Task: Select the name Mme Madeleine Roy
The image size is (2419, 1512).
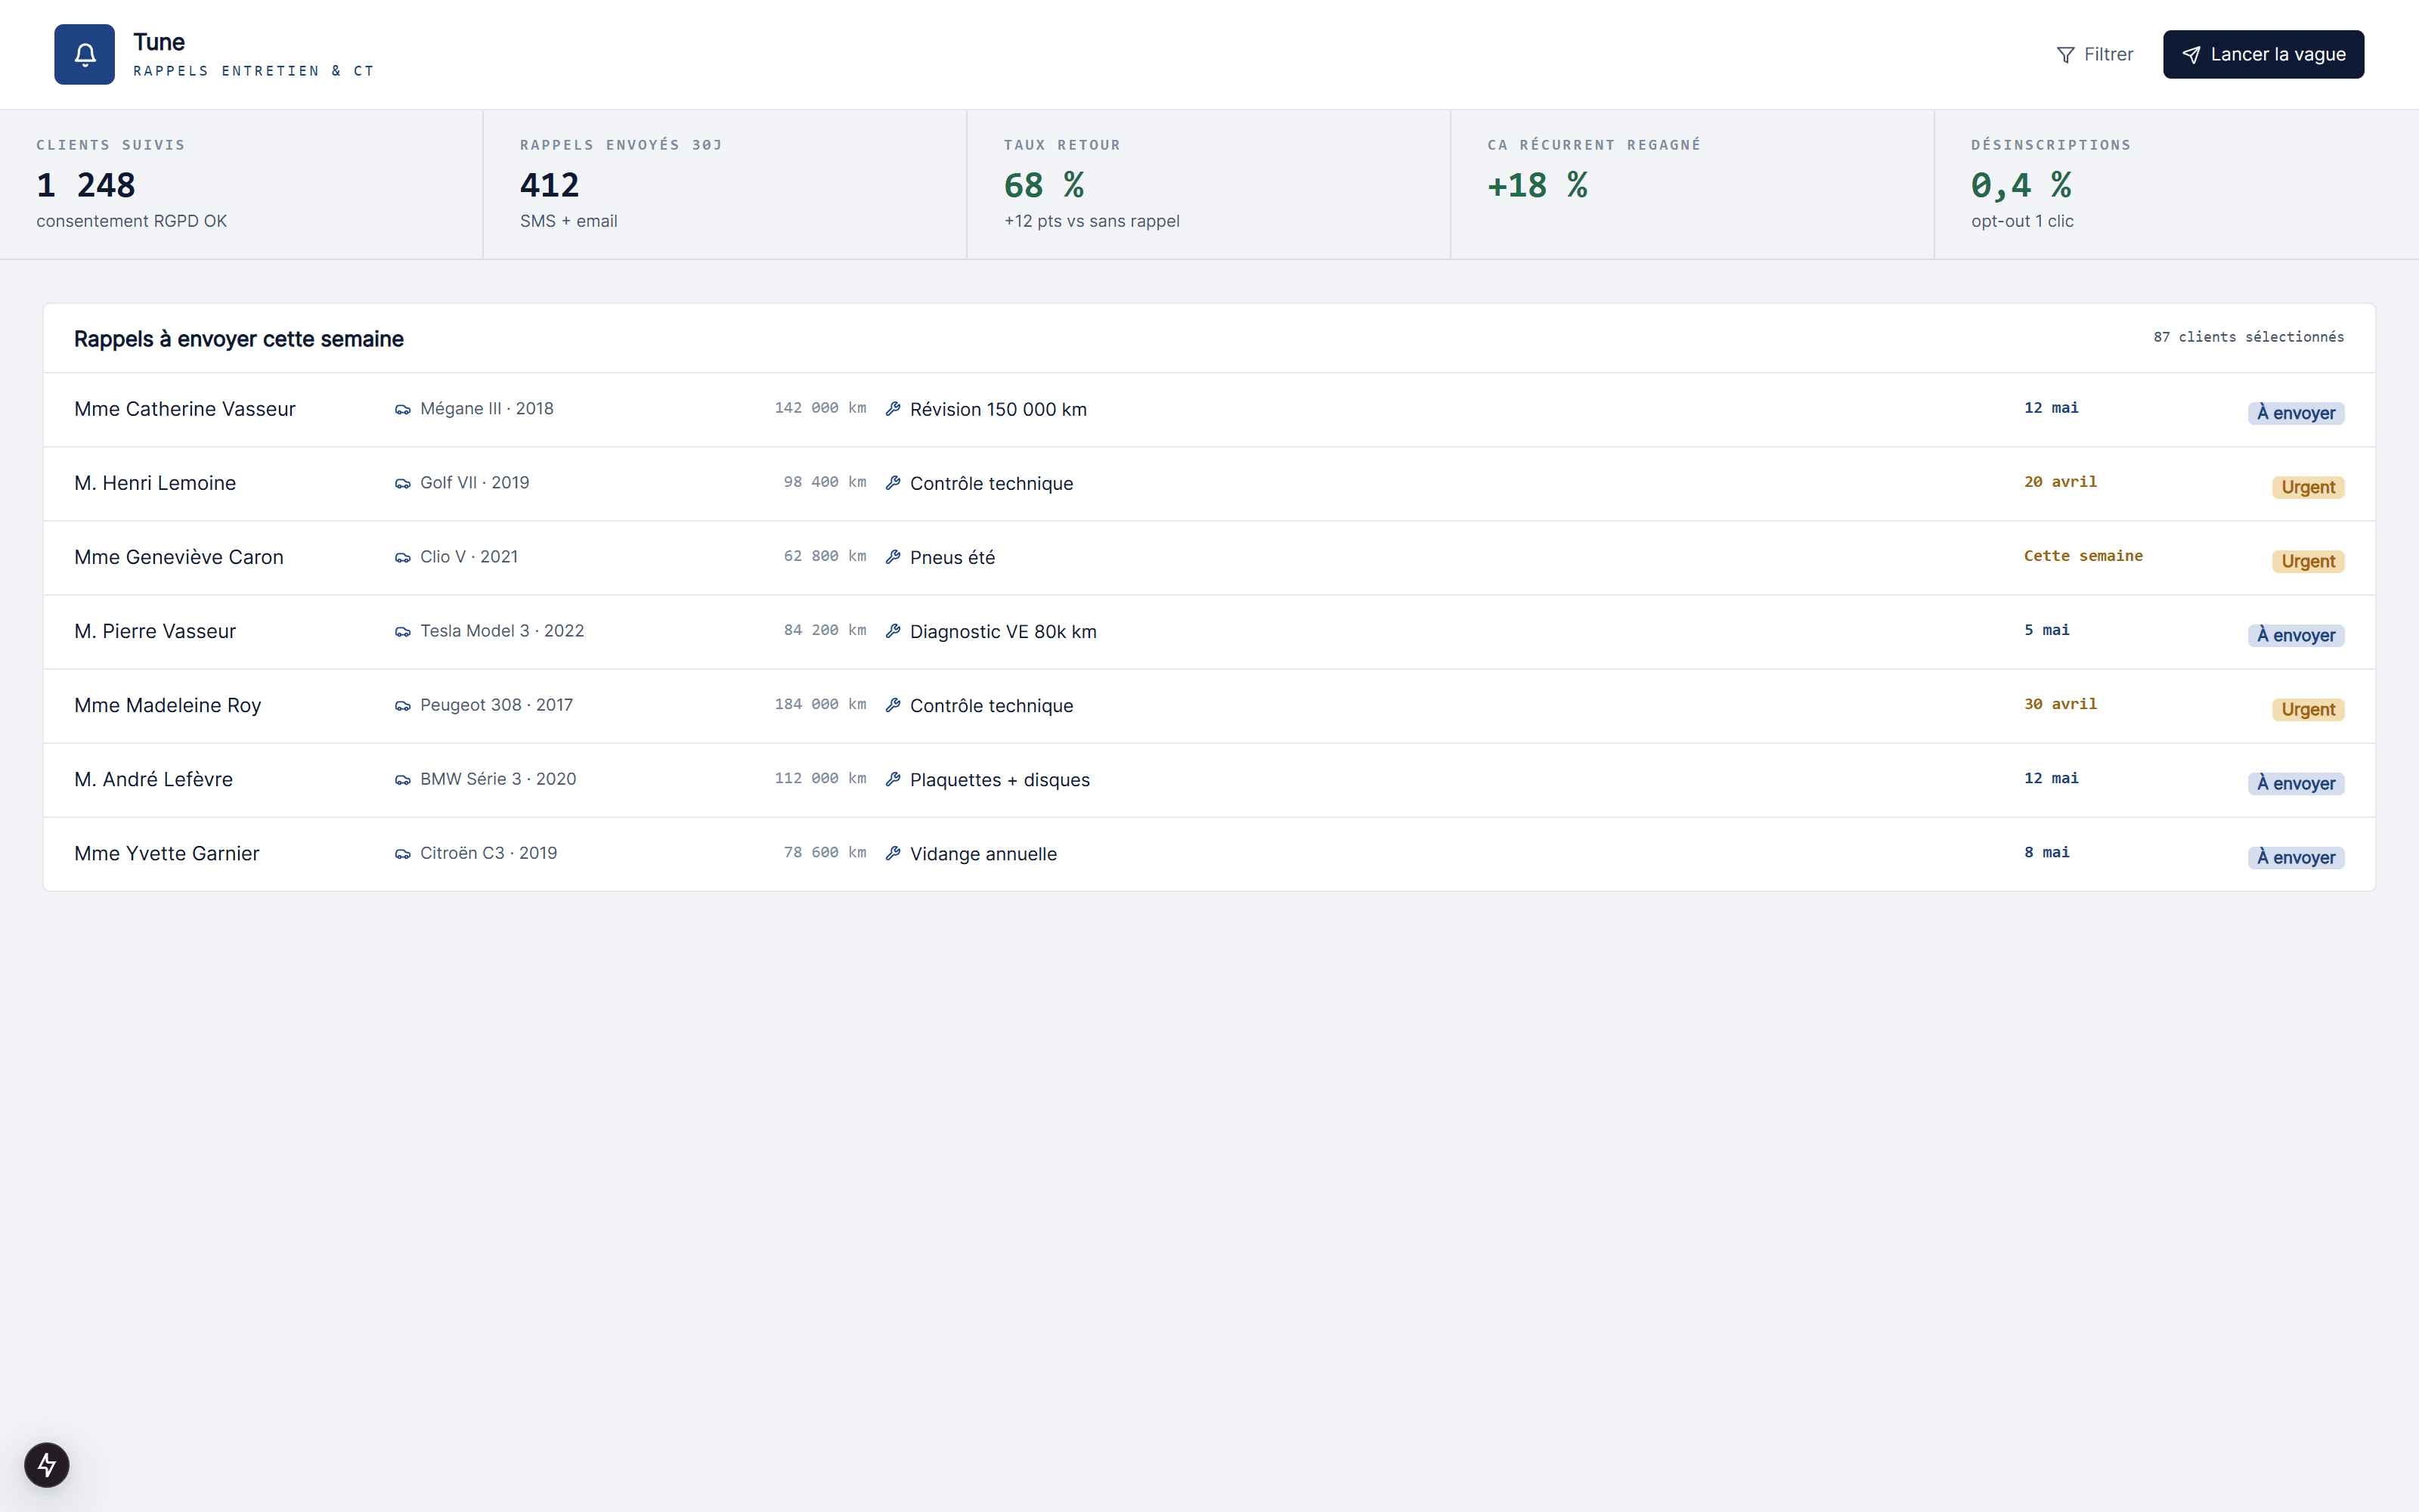Action: pyautogui.click(x=168, y=705)
